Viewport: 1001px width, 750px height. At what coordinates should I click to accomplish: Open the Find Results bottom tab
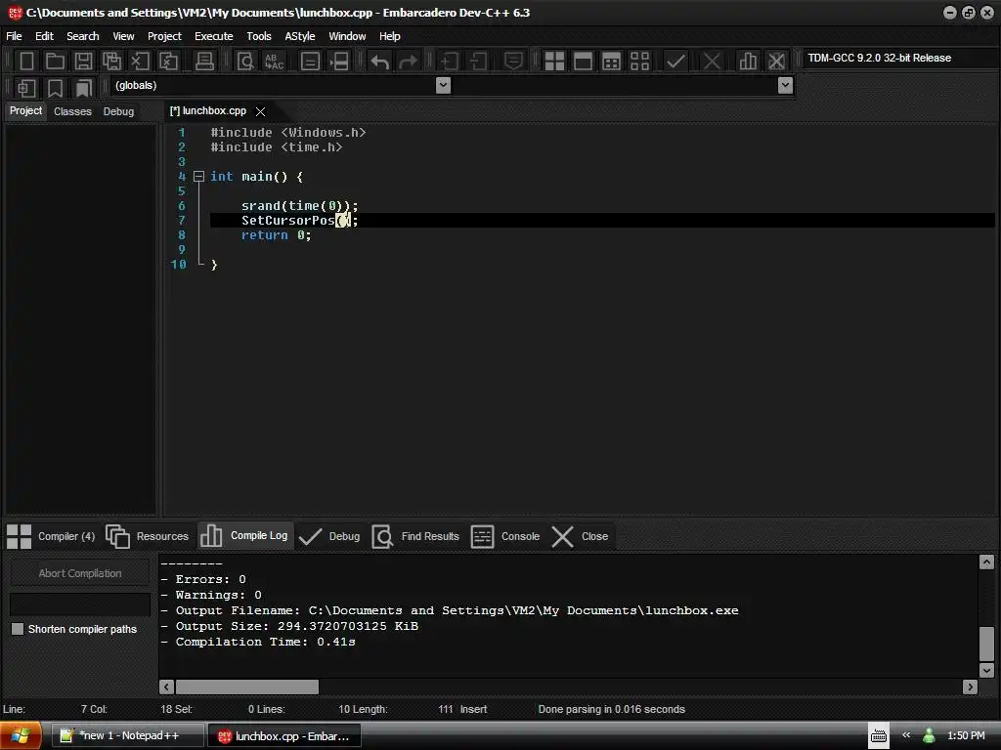tap(415, 536)
